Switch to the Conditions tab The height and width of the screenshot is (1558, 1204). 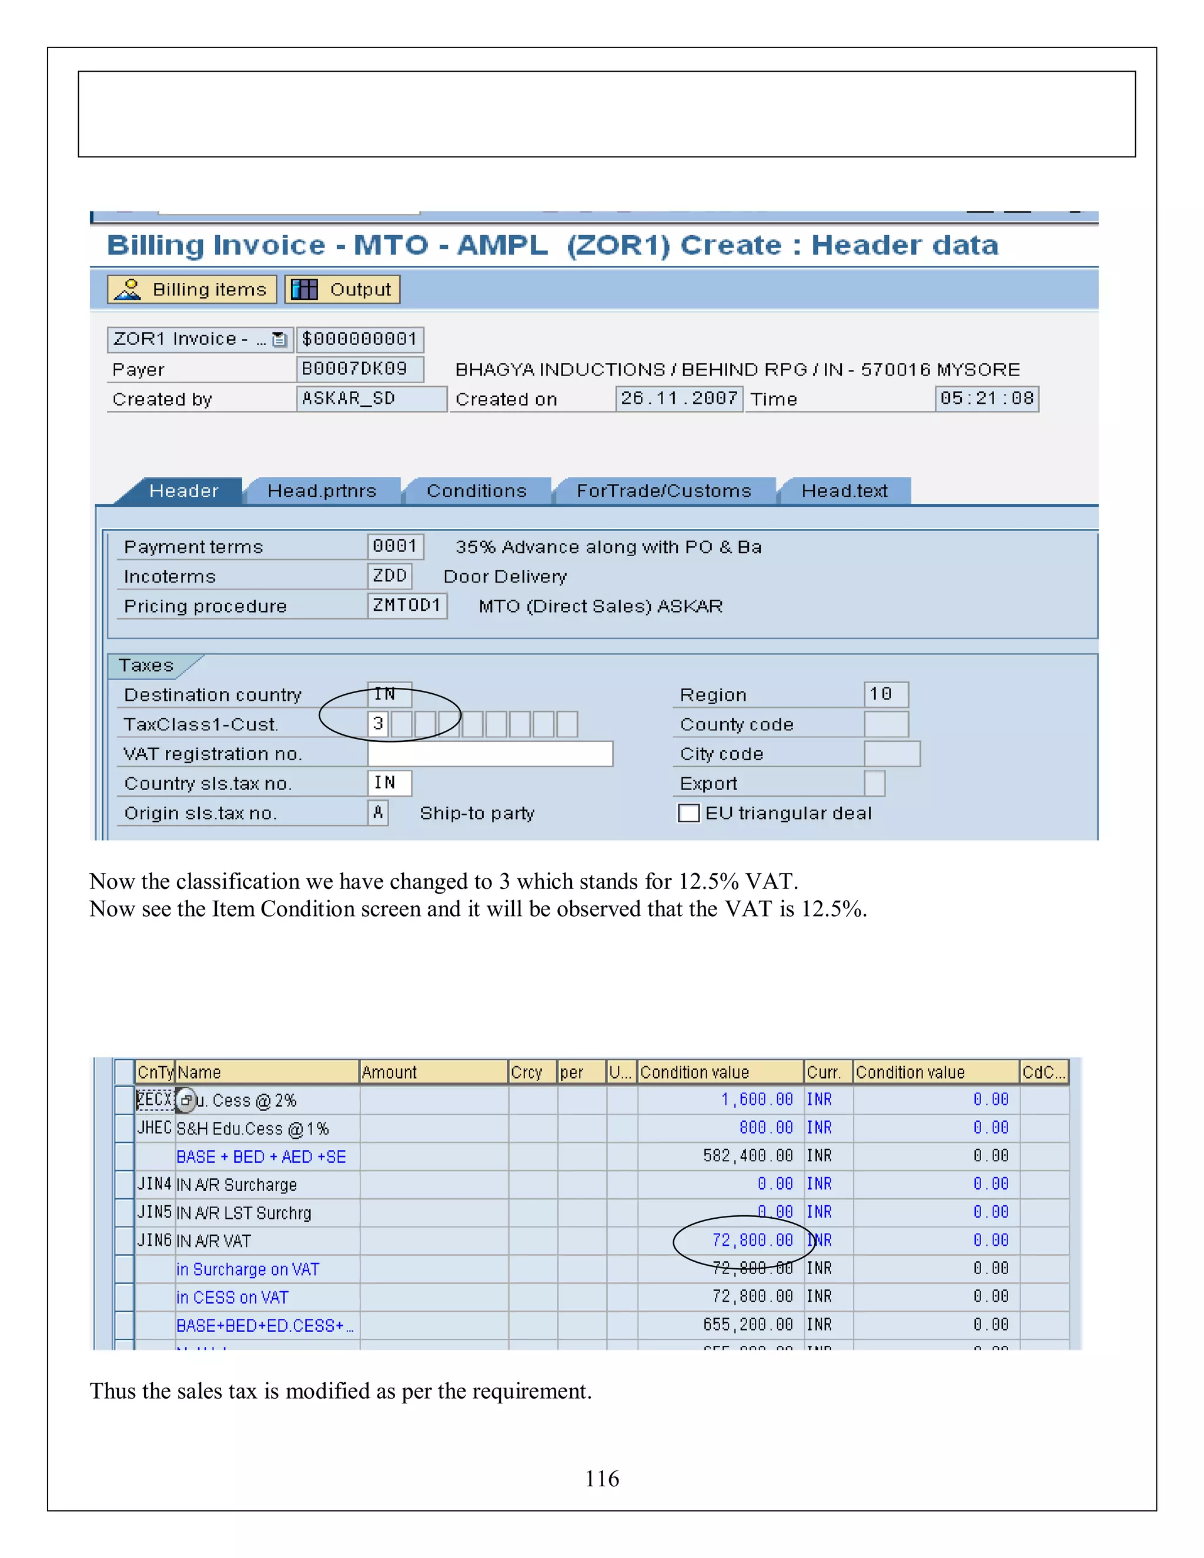(x=476, y=491)
